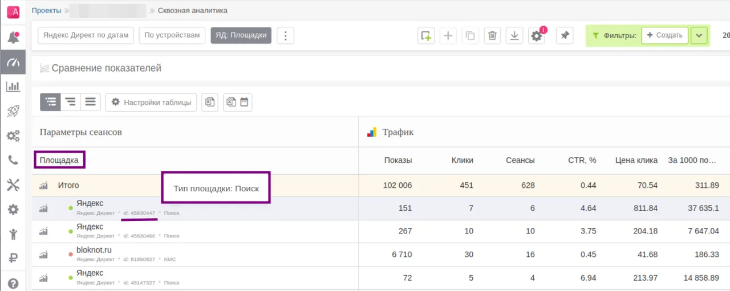Click the rocket icon in sidebar
Screen dimensions: 730x291
[13, 111]
